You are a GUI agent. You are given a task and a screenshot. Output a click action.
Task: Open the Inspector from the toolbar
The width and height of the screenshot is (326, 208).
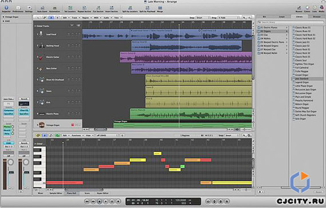click(6, 9)
